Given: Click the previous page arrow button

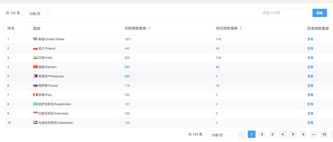Looking at the screenshot, I should tap(241, 135).
